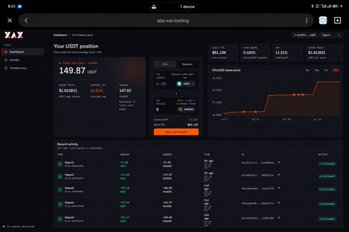Select the first chart range option left of 15
Viewport: 349px width, 232px height.
pos(307,70)
